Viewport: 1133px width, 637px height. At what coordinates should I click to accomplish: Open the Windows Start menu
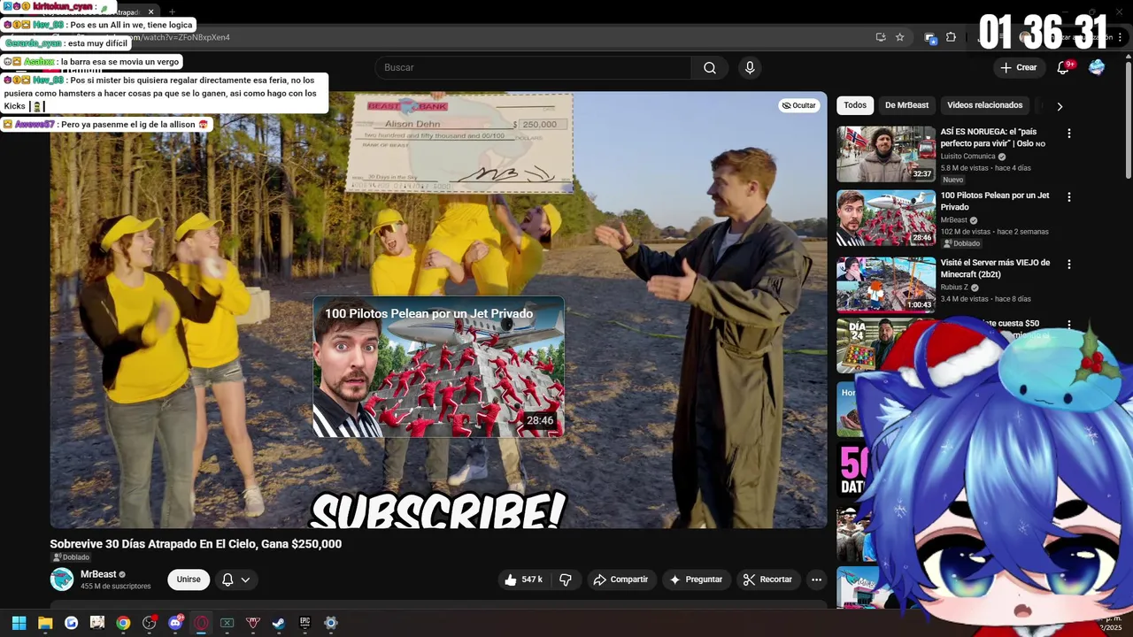point(19,623)
